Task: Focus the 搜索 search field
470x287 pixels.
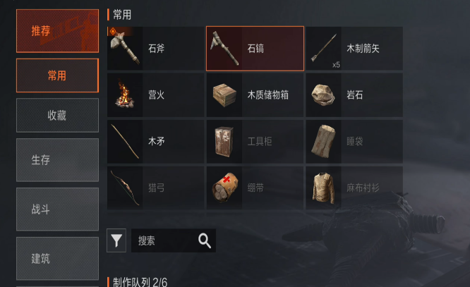Action: click(174, 240)
